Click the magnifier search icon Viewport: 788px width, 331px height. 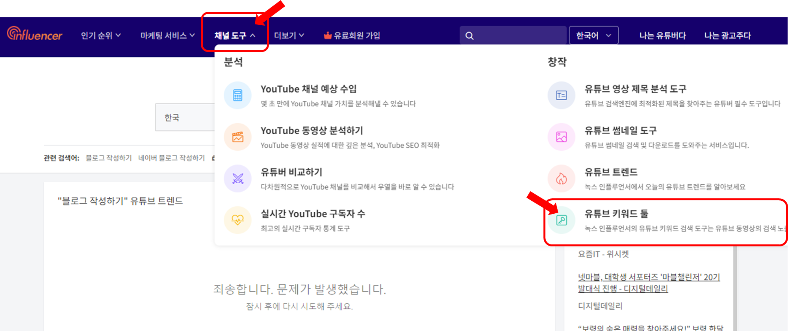coord(469,36)
